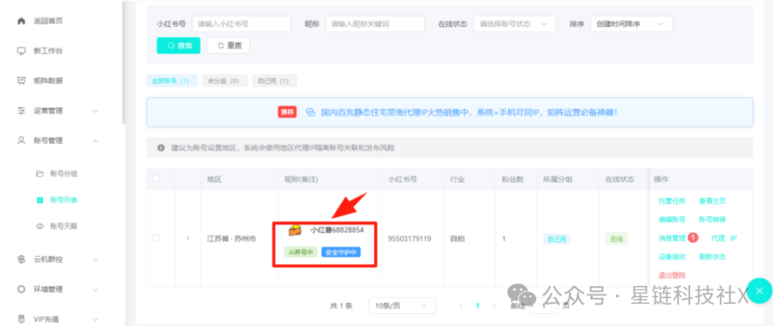Click the 在线 status tag in the row
The image size is (773, 326).
click(x=616, y=238)
